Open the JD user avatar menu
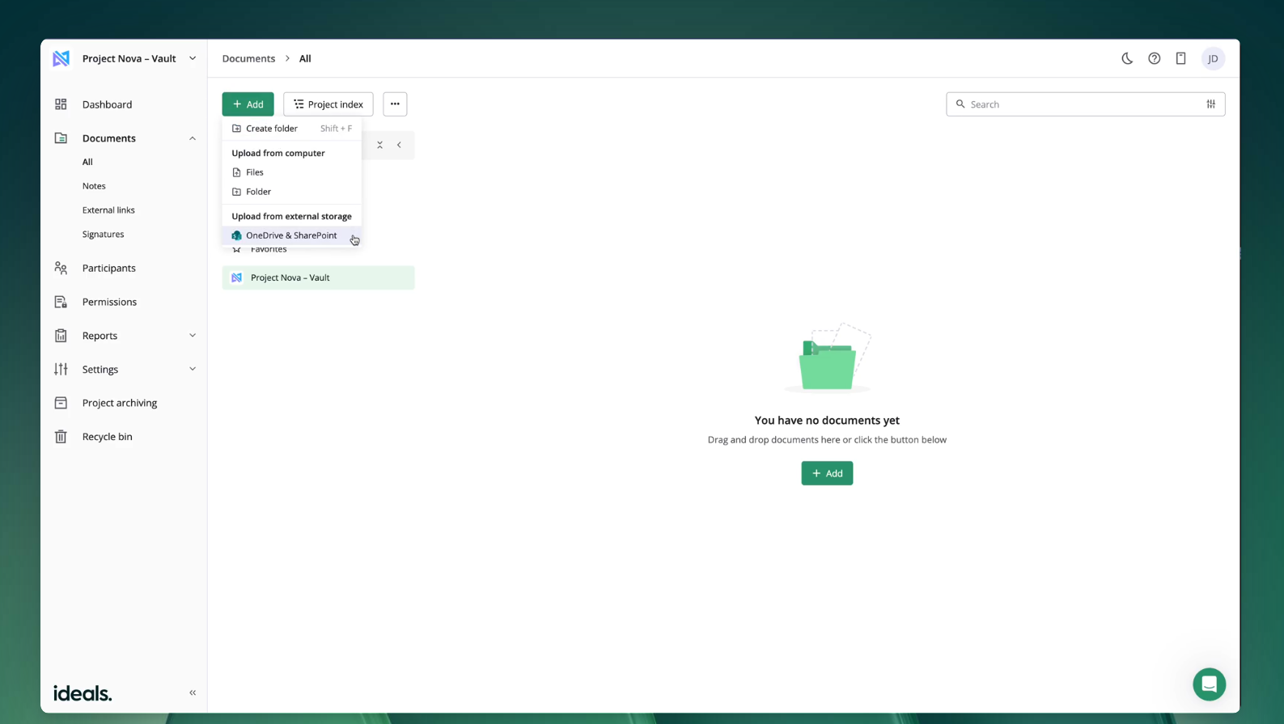 tap(1213, 58)
